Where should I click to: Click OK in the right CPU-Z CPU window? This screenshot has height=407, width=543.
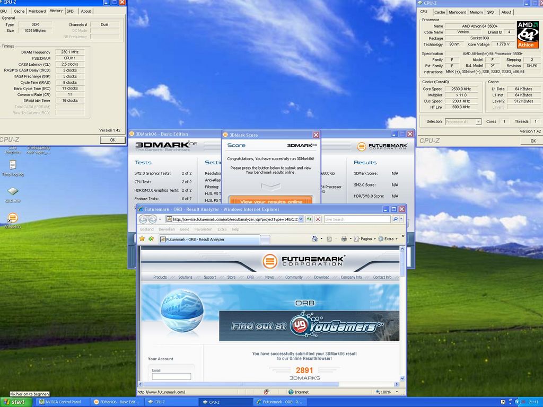(x=532, y=141)
